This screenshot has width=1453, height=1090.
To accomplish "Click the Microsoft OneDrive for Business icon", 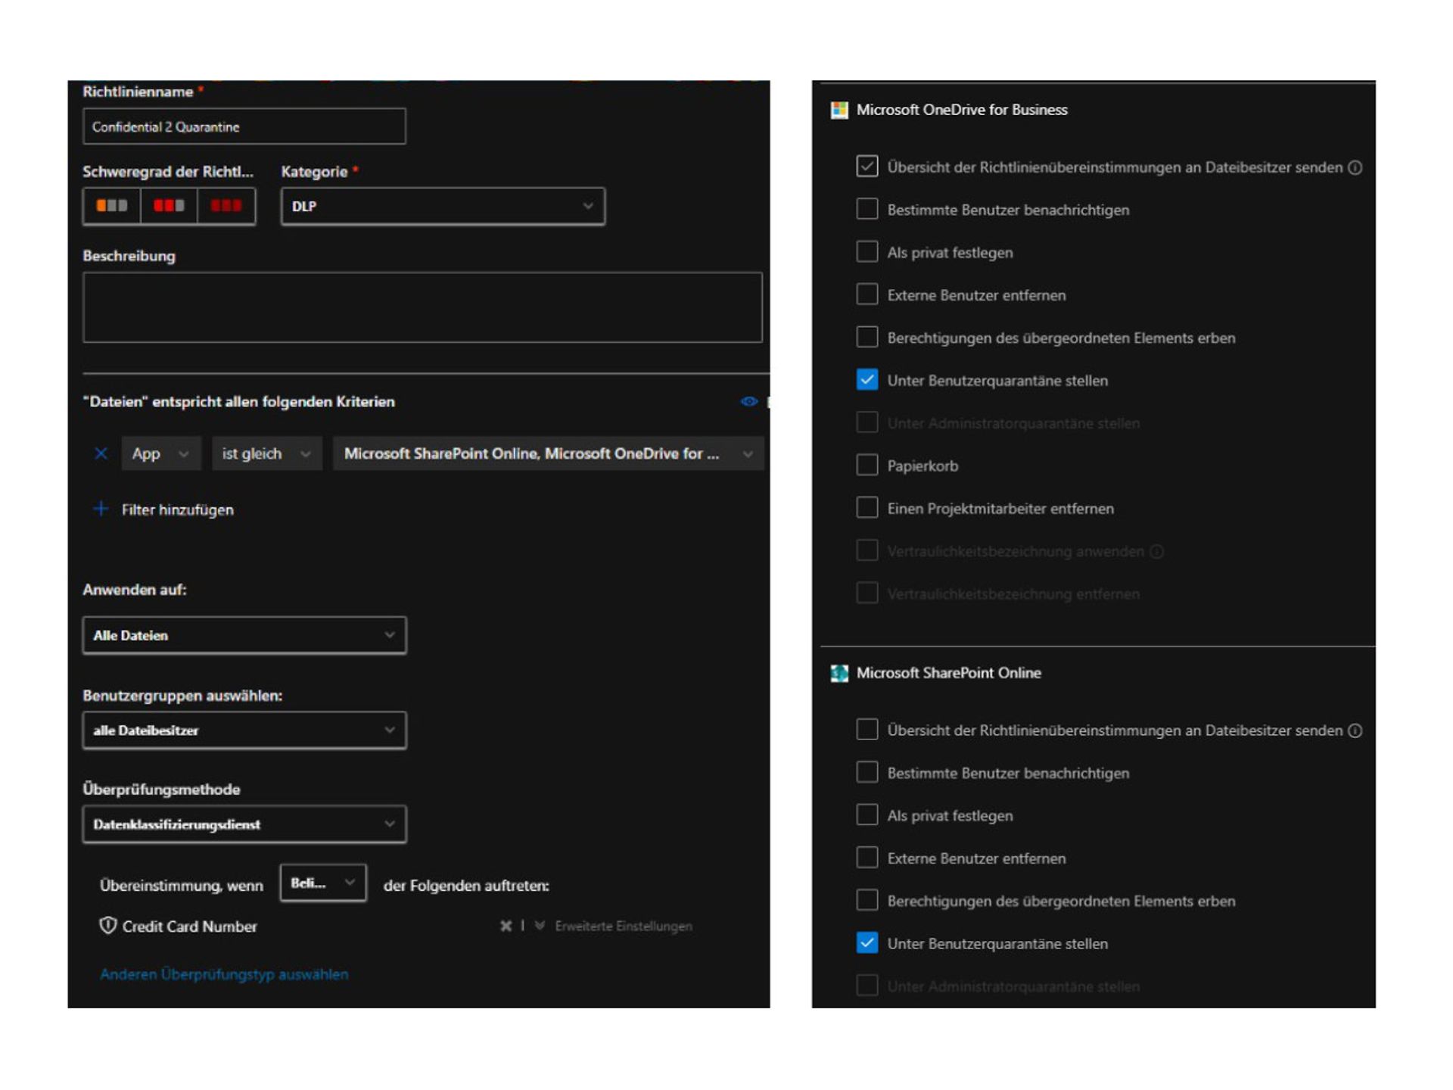I will (x=839, y=109).
